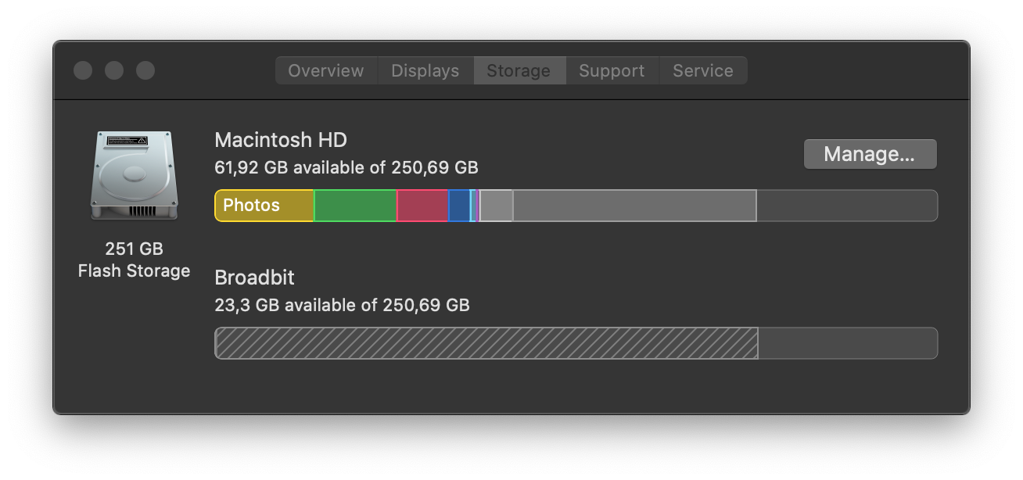Go to the Support tab
This screenshot has height=480, width=1023.
click(x=612, y=70)
